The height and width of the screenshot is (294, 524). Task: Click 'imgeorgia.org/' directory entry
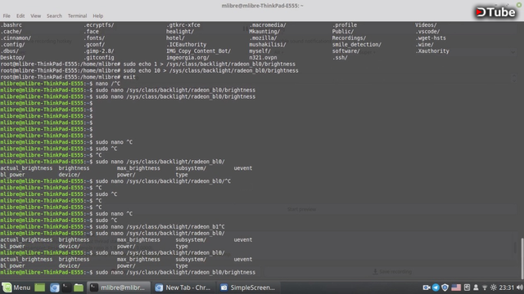(187, 57)
